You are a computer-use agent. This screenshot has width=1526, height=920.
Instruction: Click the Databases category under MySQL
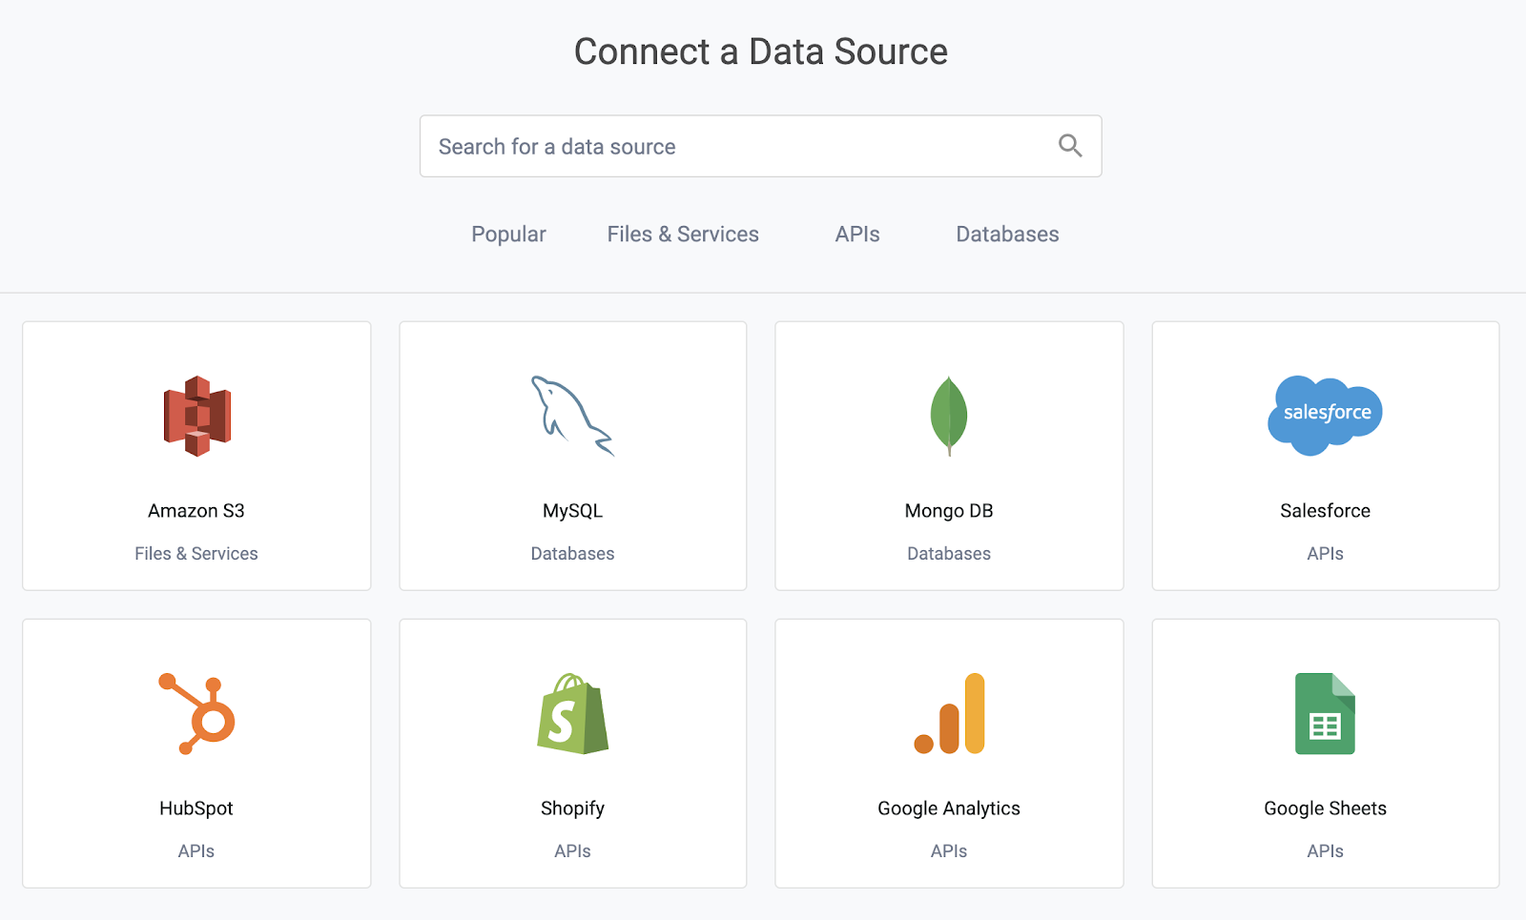[x=572, y=554]
